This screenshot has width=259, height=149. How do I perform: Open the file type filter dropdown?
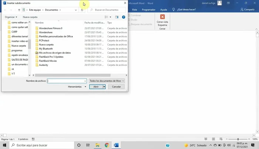coord(107,81)
